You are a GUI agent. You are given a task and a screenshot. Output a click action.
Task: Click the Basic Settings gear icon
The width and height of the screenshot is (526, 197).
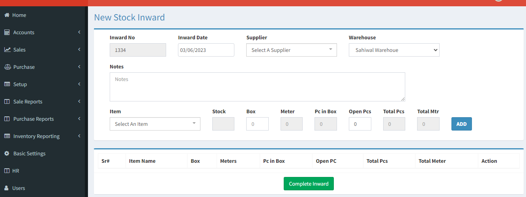pos(7,153)
